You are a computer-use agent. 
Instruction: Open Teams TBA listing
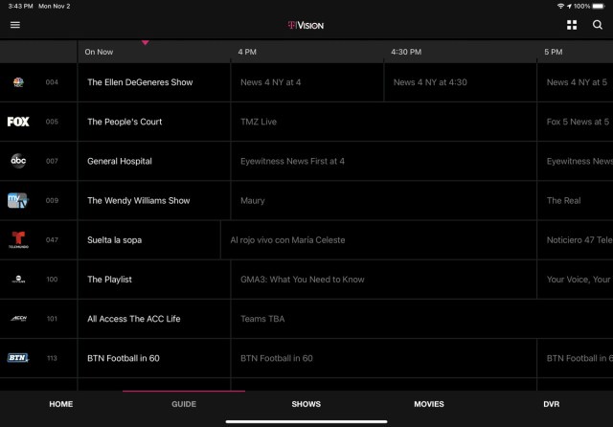click(x=422, y=319)
